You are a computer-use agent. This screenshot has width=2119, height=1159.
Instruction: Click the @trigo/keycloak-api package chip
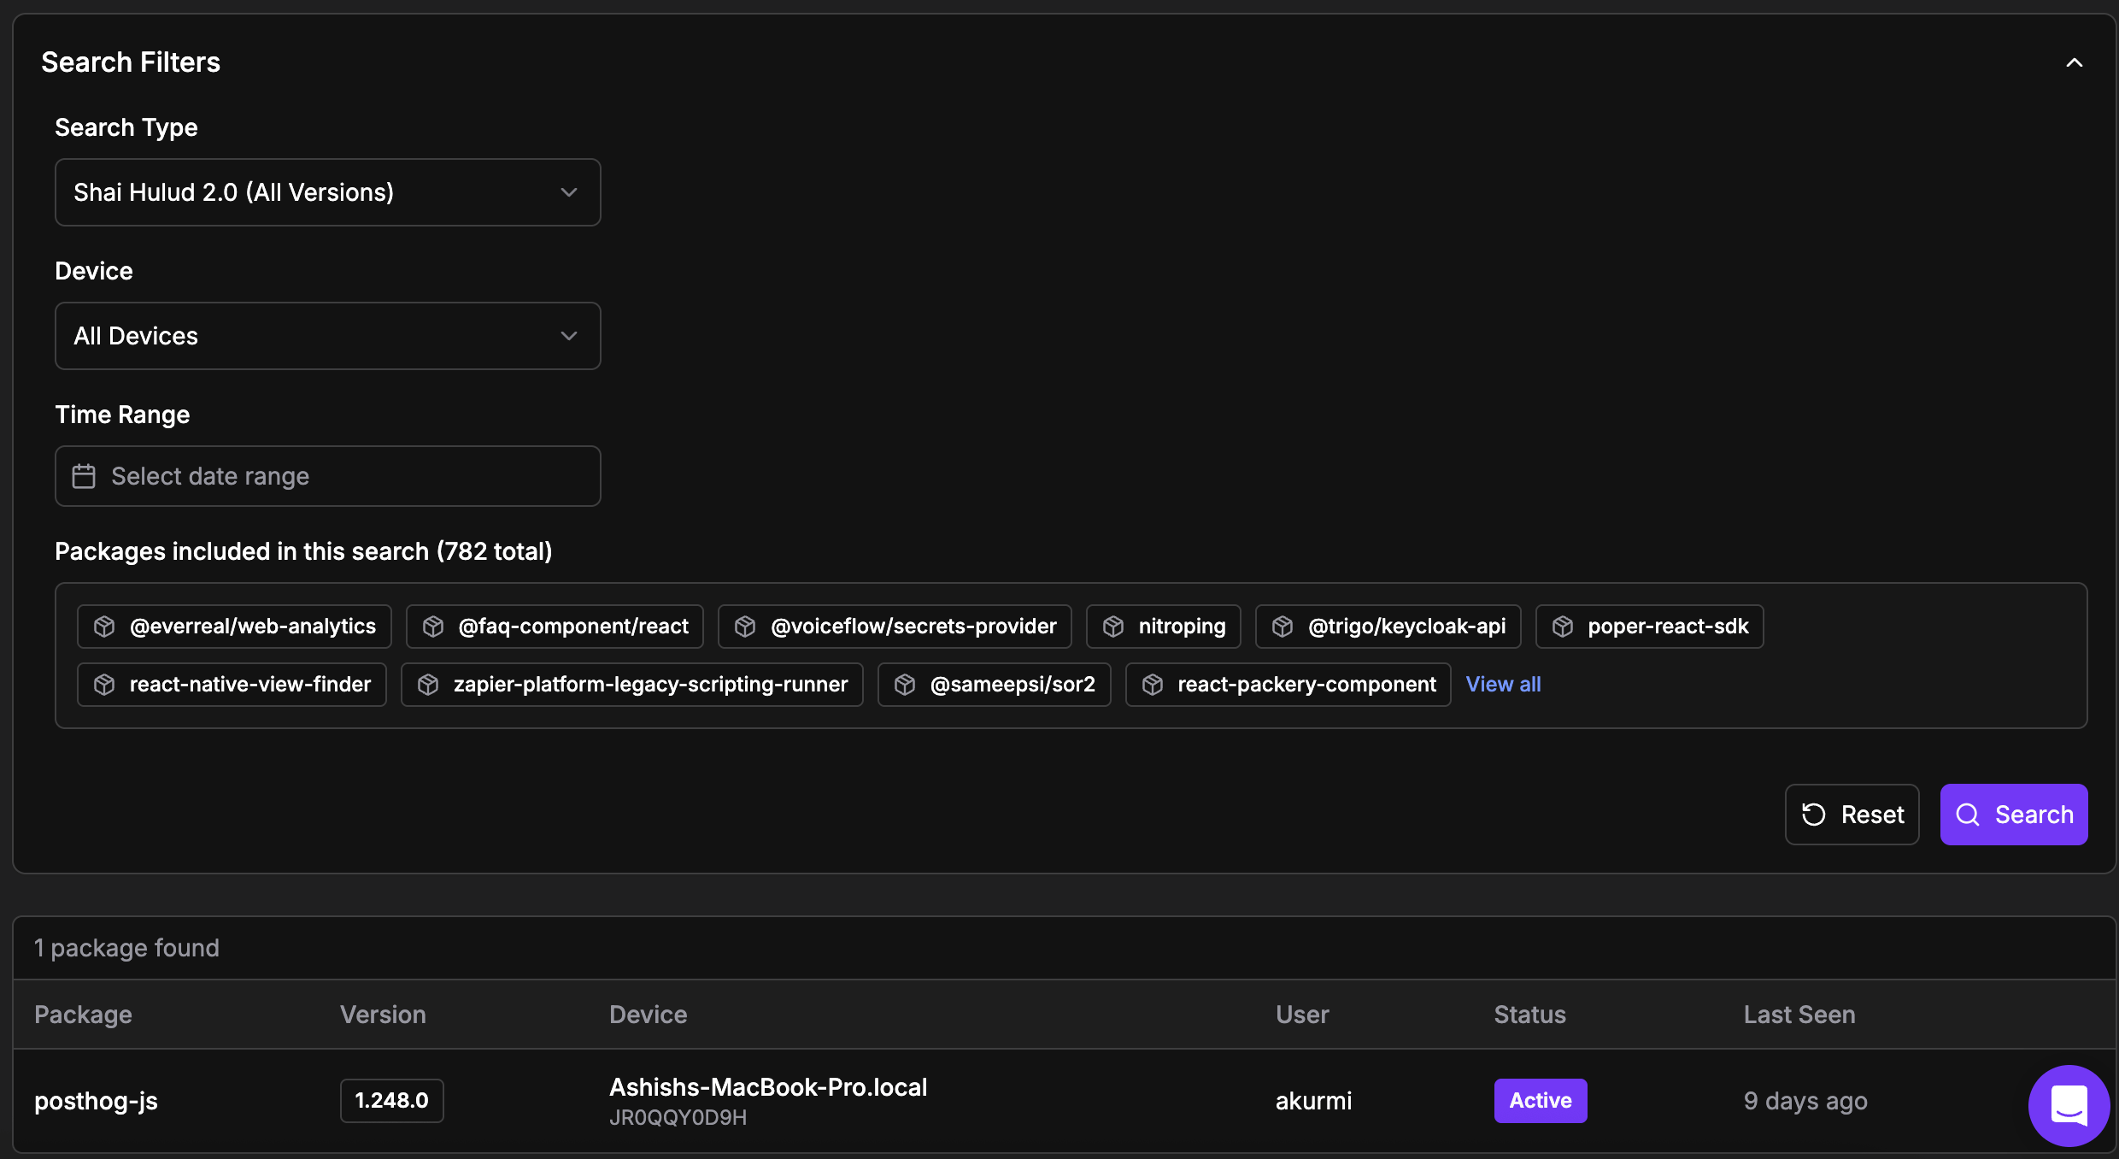click(x=1388, y=627)
